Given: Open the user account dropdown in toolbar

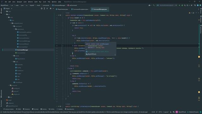Looking at the screenshot, I should [x=150, y=5].
